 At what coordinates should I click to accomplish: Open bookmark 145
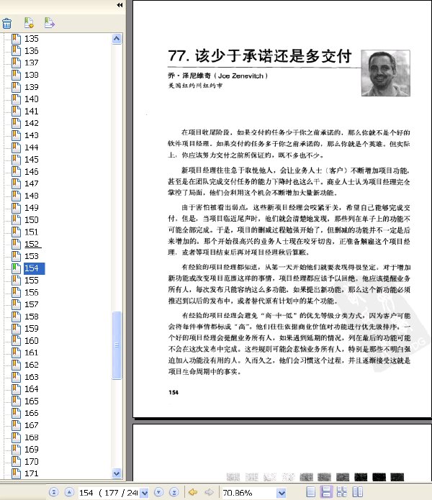click(31, 160)
